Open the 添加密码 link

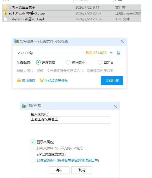(29, 81)
